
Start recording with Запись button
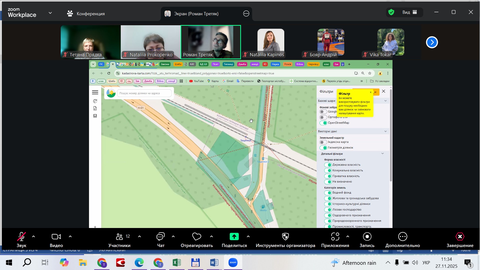[367, 237]
